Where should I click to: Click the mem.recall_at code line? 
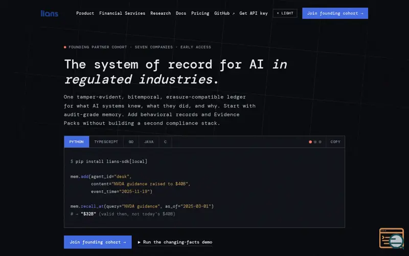point(142,206)
